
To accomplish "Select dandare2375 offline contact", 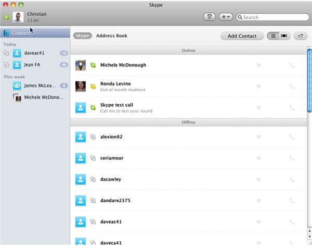I will 188,201.
